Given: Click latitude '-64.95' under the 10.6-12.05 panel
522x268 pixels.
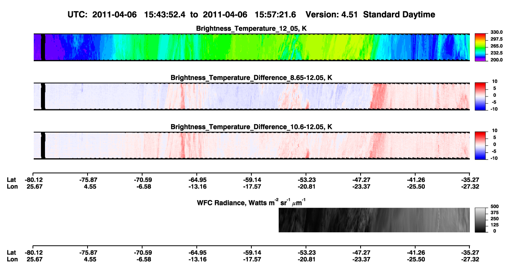Looking at the screenshot, I should (197, 180).
